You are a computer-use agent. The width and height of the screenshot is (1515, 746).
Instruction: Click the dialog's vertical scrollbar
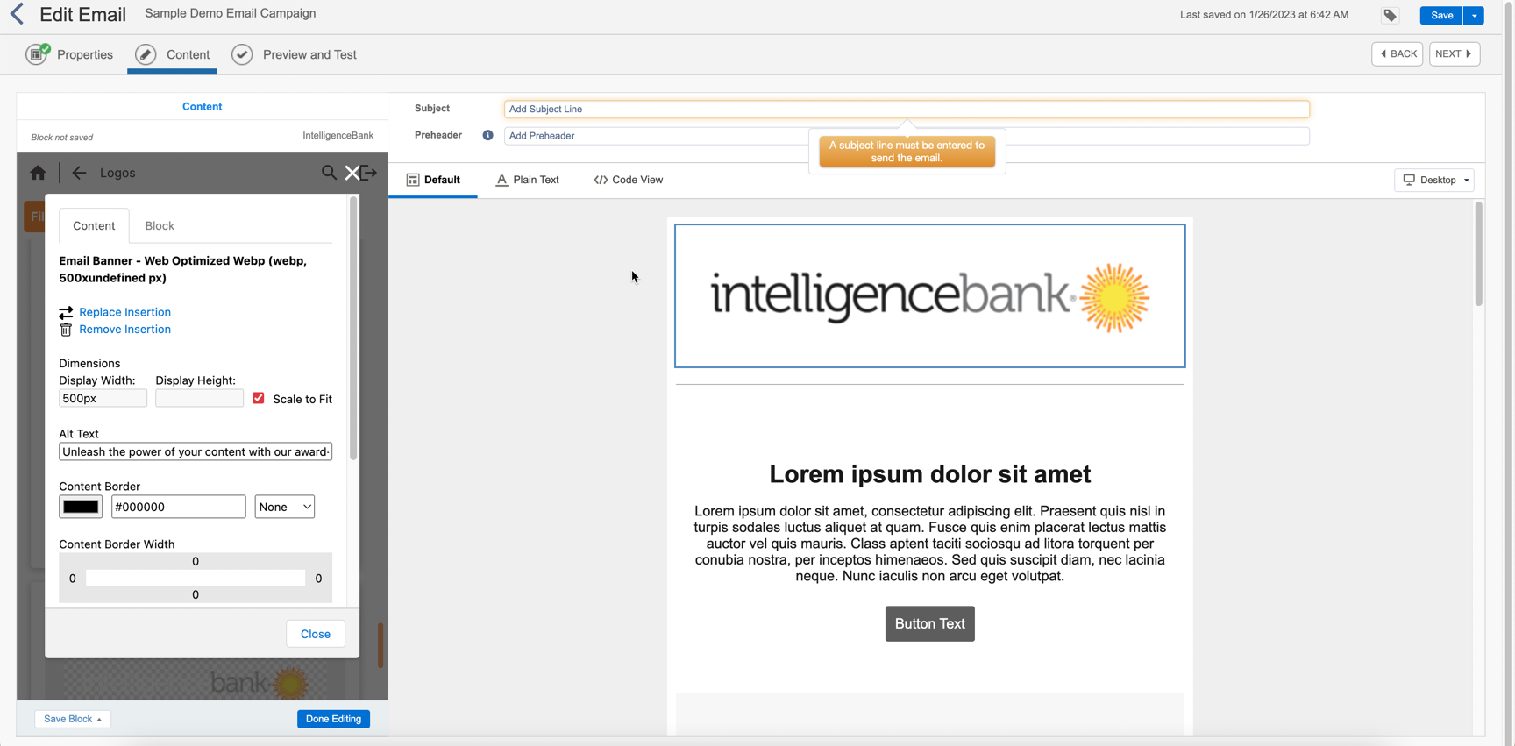353,328
